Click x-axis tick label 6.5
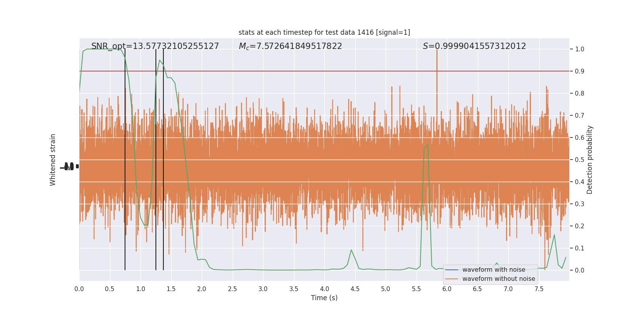 (478, 289)
